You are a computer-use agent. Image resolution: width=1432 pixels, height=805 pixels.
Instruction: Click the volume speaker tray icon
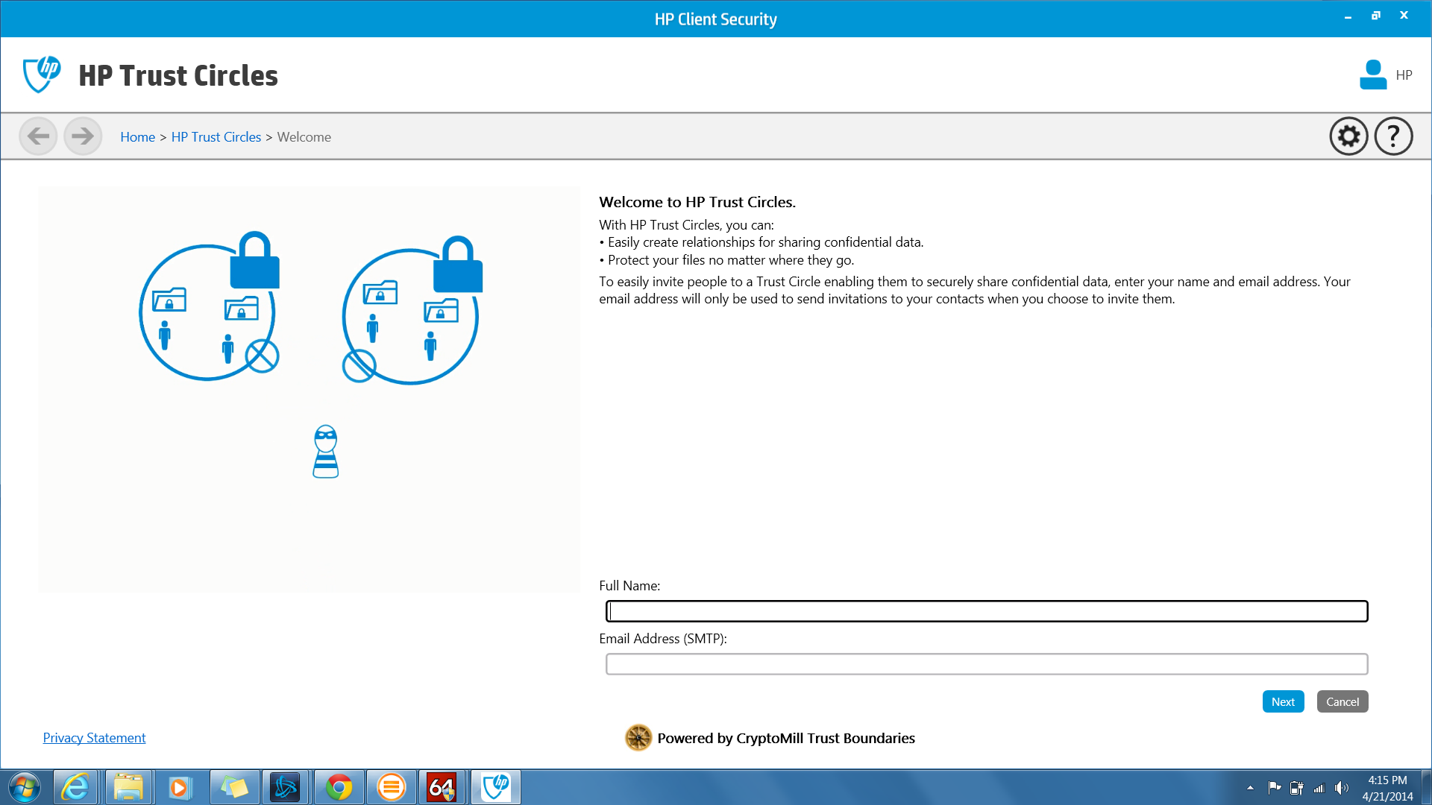coord(1341,788)
